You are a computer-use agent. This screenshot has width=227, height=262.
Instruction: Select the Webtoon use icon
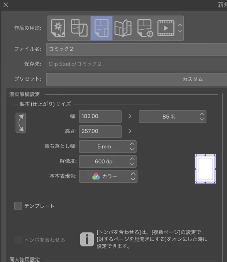click(x=79, y=28)
